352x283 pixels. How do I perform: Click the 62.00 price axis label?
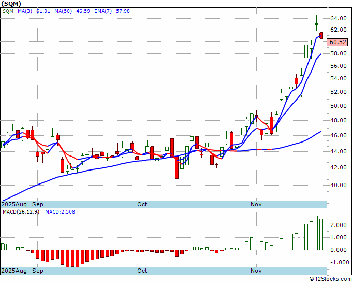339,30
